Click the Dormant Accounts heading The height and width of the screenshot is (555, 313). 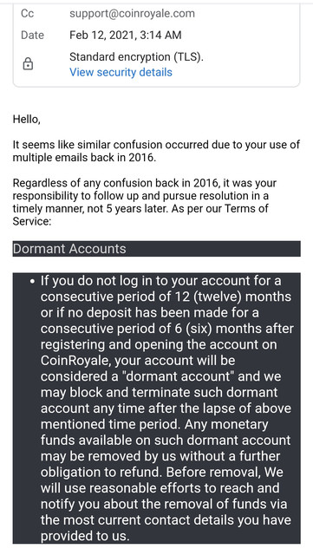click(x=69, y=249)
